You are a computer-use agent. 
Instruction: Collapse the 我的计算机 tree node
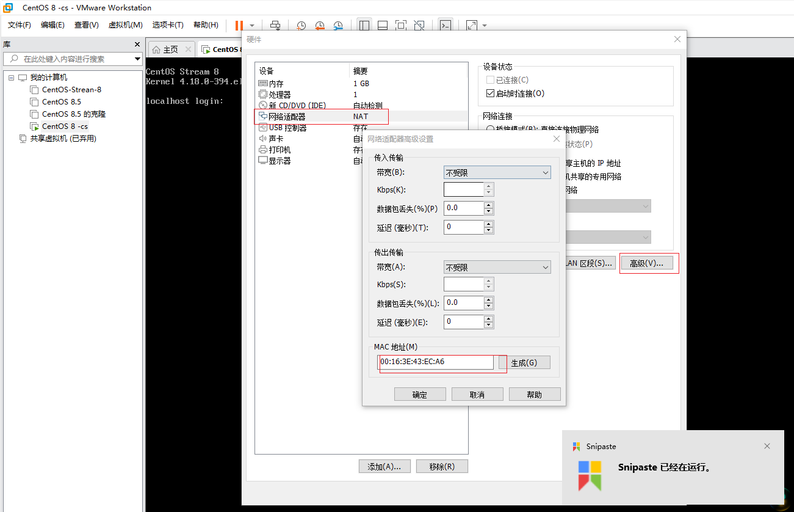tap(11, 78)
